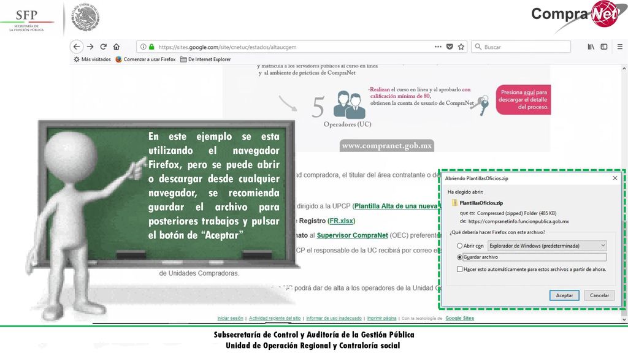Screen dimensions: 628x353
Task: Click the text 'Compressed (zipped) Folder (485 KB)'
Action: [516, 213]
